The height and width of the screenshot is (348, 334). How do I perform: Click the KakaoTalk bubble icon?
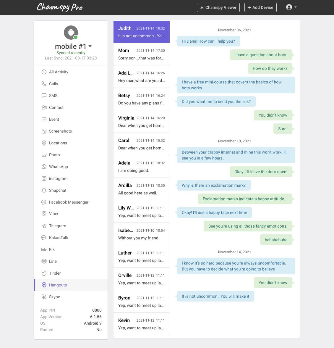[x=44, y=237]
